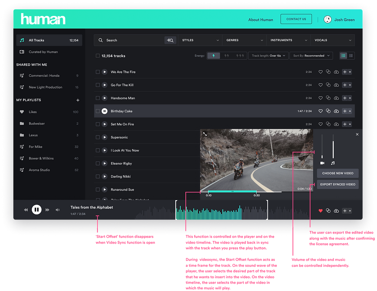
Task: Open the Track length Over 15s dropdown
Action: (x=268, y=56)
